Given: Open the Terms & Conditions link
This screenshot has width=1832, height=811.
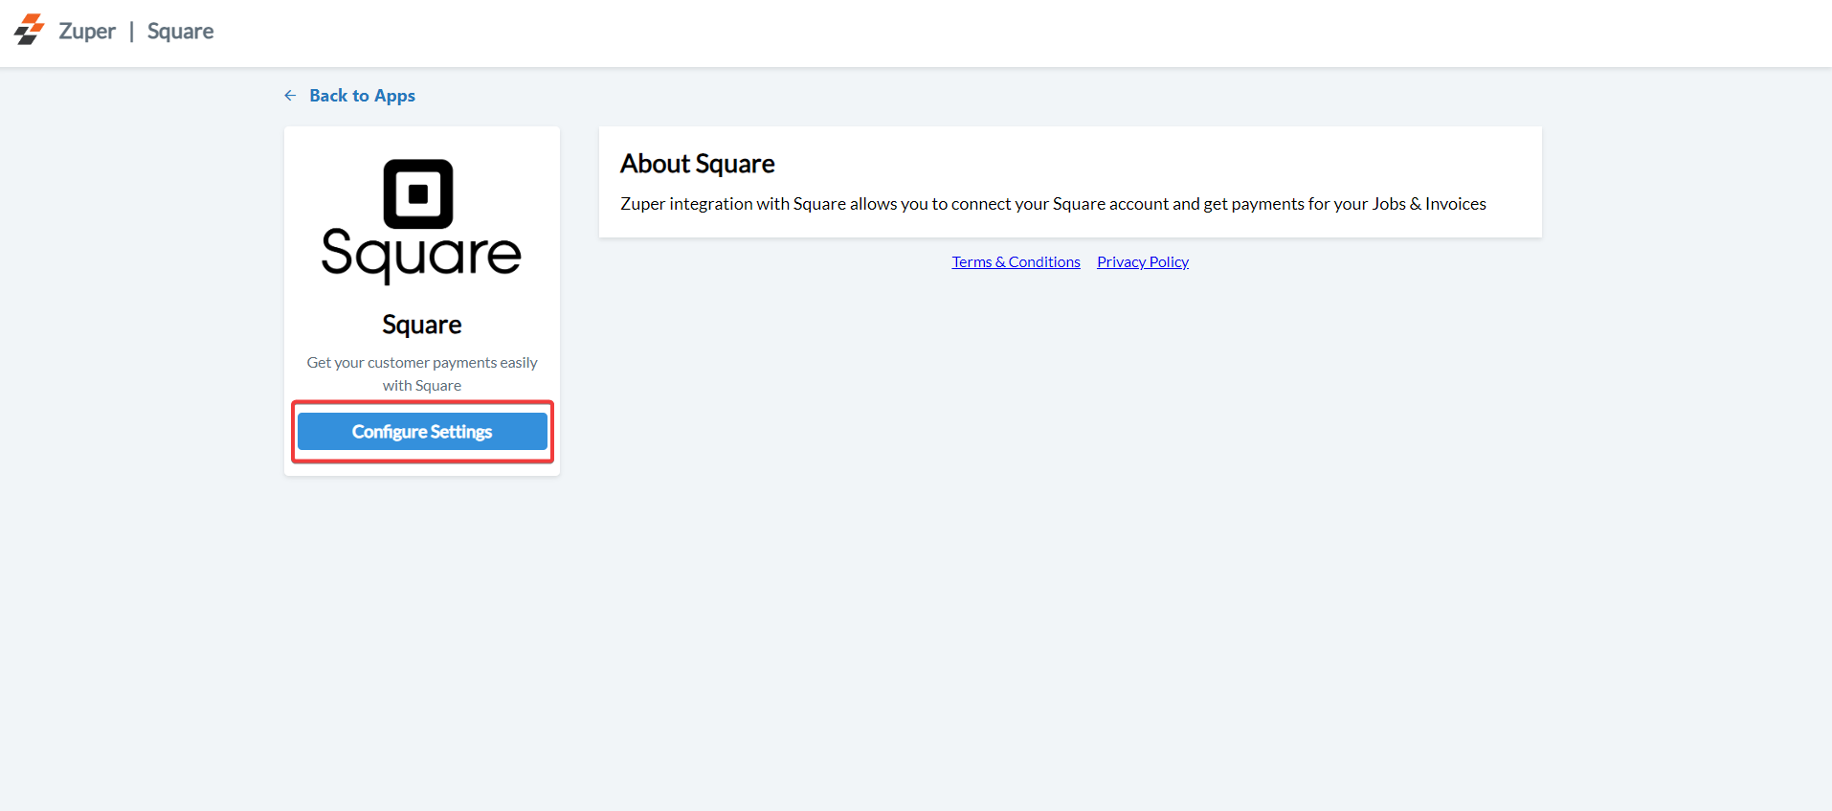Looking at the screenshot, I should tap(1016, 262).
